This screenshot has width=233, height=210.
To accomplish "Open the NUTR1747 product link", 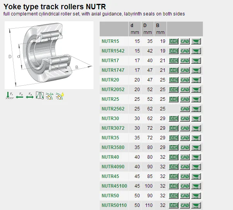I will [113, 70].
